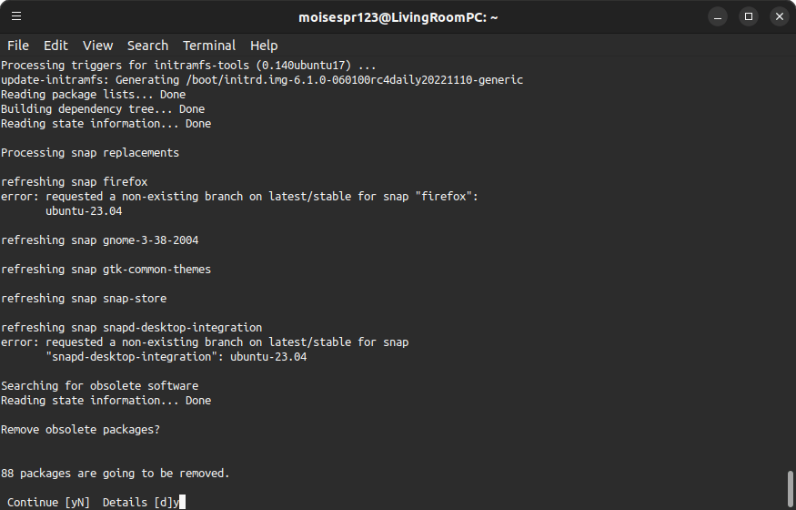796x510 pixels.
Task: Open the File menu
Action: [18, 46]
